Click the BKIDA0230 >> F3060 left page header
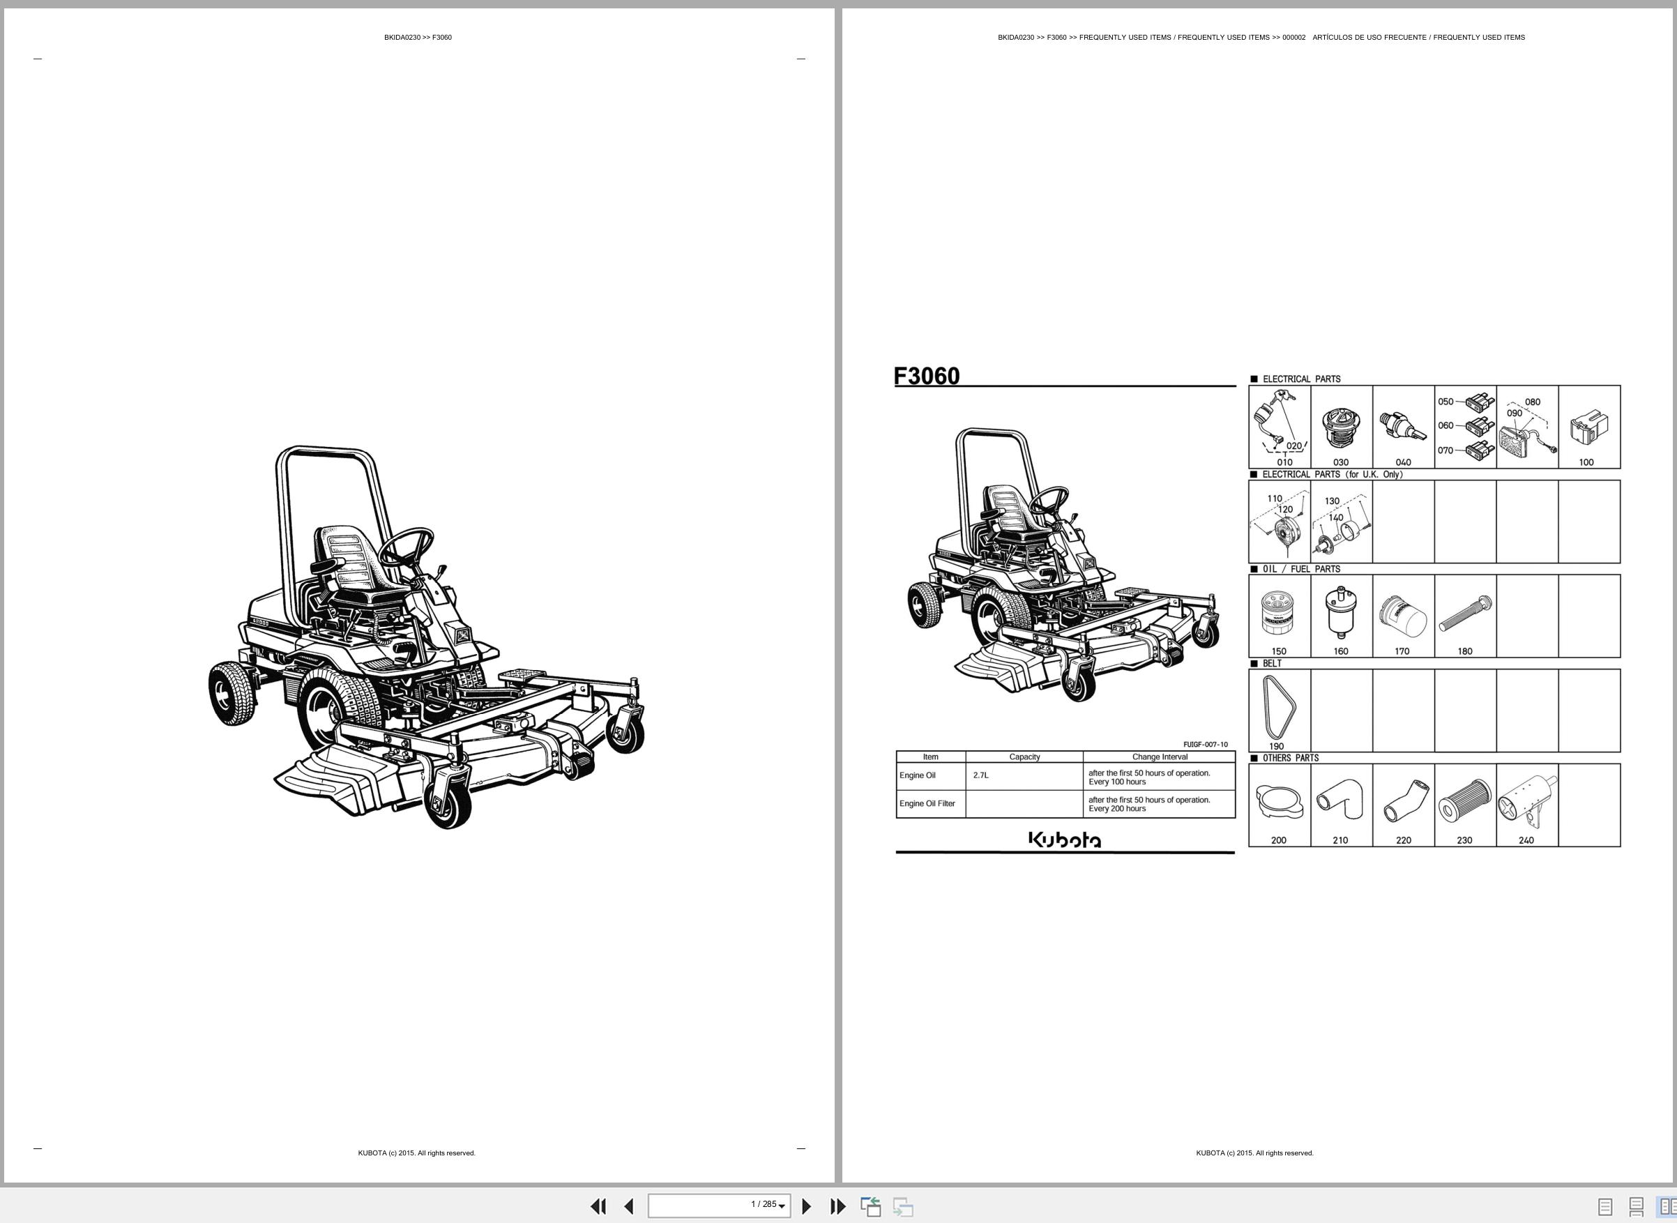Viewport: 1677px width, 1223px height. [x=418, y=37]
